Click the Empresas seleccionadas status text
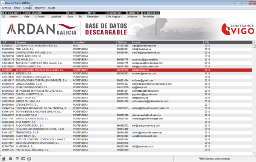Image resolution: width=256 pixels, height=162 pixels. (214, 159)
